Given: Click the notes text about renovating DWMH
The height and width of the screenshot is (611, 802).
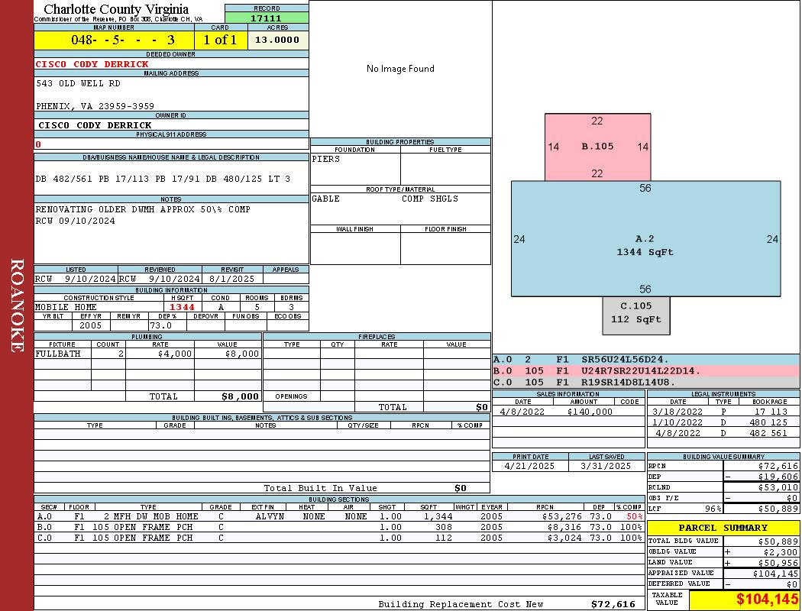Looking at the screenshot, I should click(x=143, y=209).
